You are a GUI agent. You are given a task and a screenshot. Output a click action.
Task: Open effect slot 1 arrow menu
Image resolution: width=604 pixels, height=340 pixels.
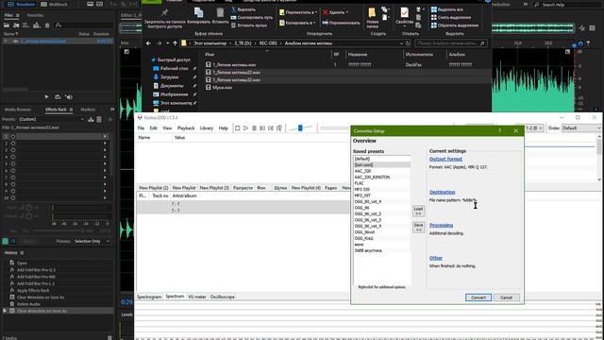click(x=105, y=136)
